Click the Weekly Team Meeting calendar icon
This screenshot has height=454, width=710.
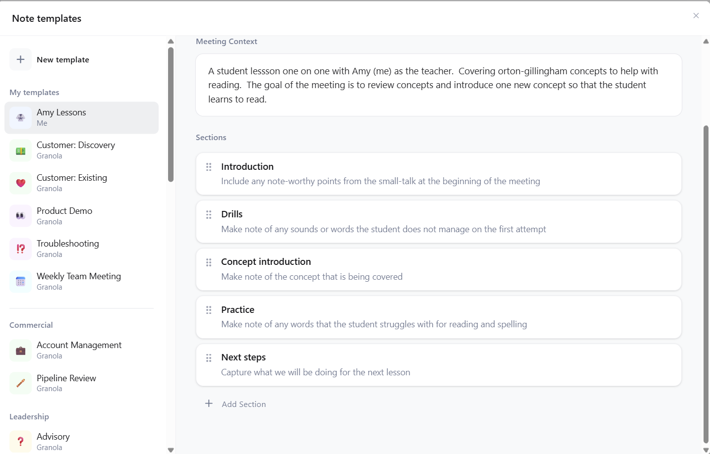[x=20, y=281]
